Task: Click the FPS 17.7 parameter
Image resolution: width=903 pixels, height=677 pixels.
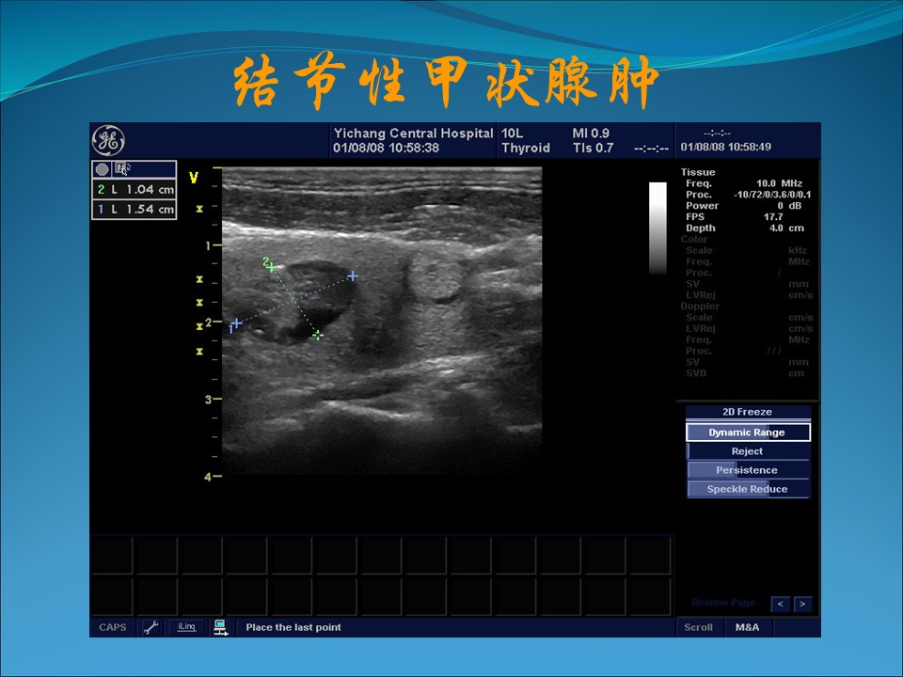Action: click(735, 217)
